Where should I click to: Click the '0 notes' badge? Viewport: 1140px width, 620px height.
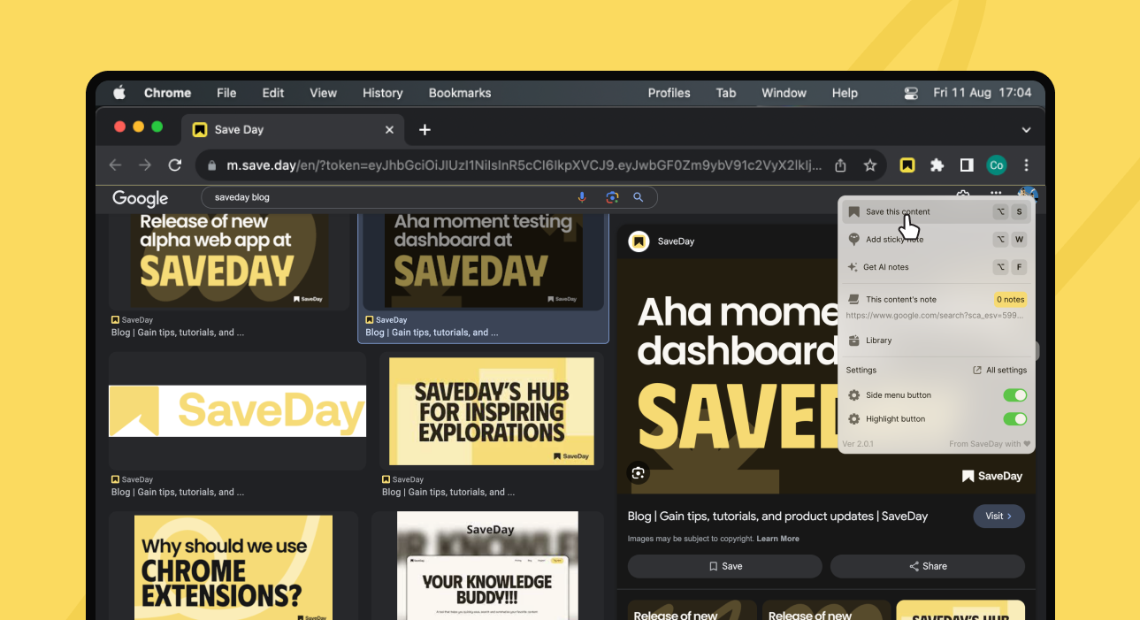(x=1010, y=299)
